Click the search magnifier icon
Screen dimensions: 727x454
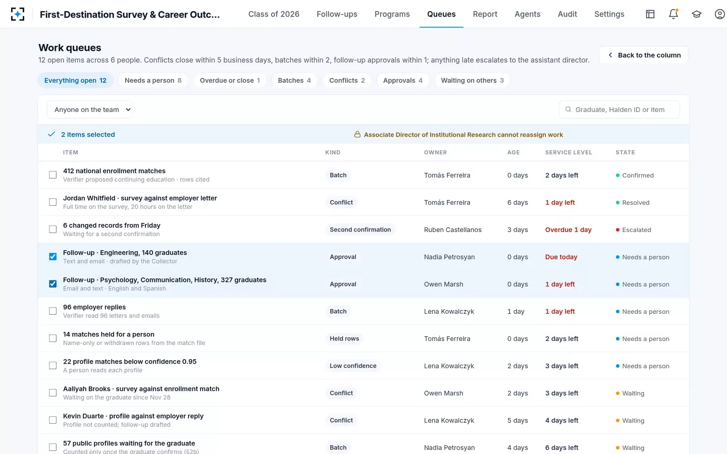pos(568,109)
